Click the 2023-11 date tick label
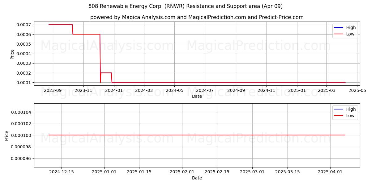 coord(83,90)
